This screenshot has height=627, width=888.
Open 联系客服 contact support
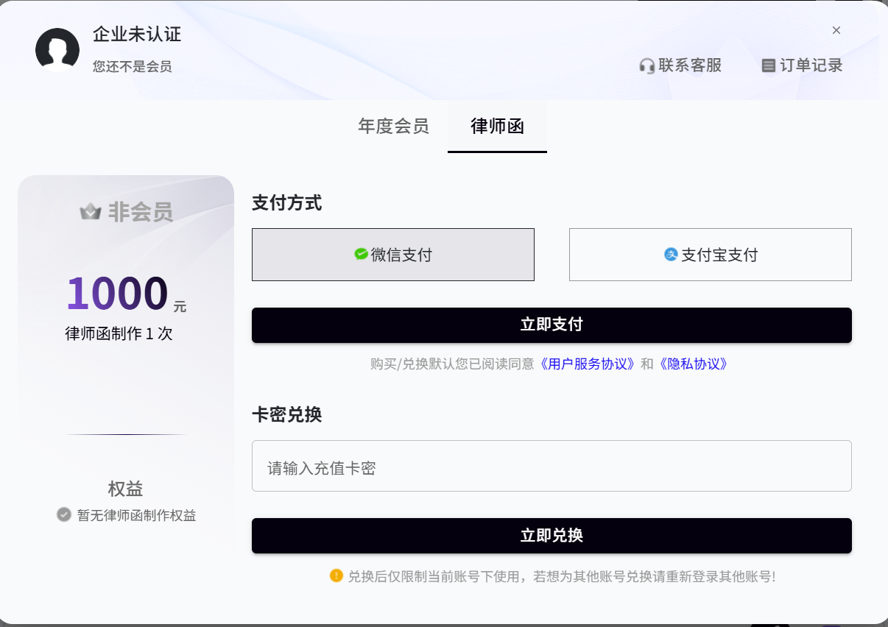coord(689,65)
